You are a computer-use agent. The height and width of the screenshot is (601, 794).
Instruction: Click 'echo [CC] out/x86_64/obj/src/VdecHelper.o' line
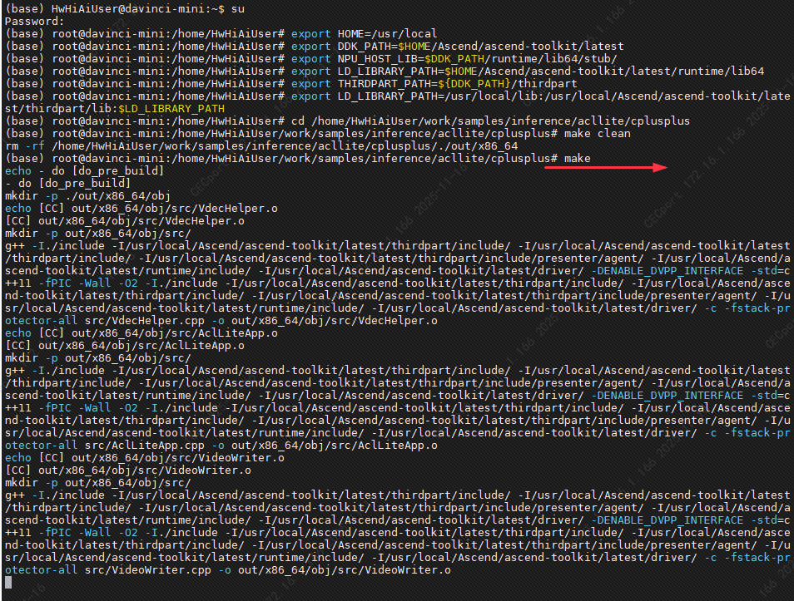pyautogui.click(x=141, y=209)
